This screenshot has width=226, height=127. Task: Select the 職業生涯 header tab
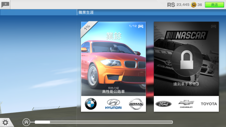pyautogui.click(x=86, y=12)
